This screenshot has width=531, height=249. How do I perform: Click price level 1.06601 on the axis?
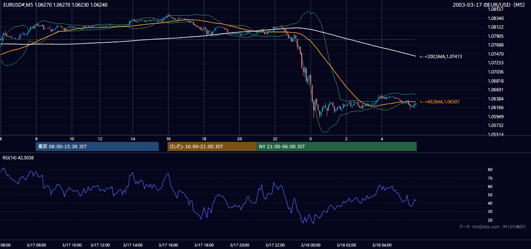pos(496,90)
